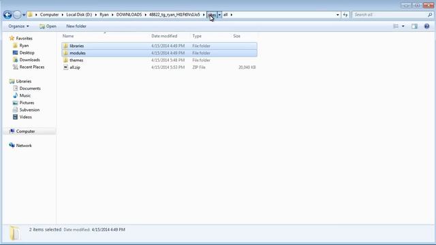The image size is (436, 245).
Task: Expand the arrow after Ryan breadcrumb
Action: tap(112, 15)
